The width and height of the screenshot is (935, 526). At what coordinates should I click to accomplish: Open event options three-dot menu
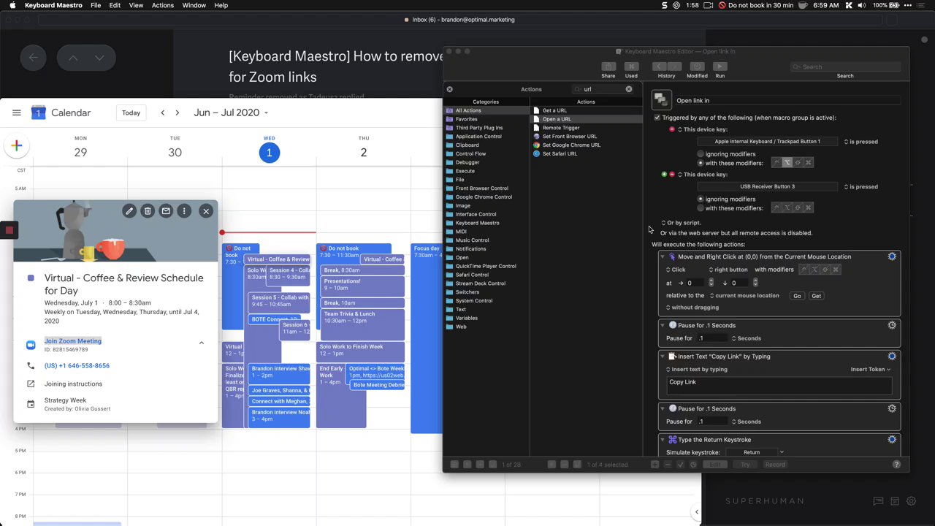[x=184, y=211]
